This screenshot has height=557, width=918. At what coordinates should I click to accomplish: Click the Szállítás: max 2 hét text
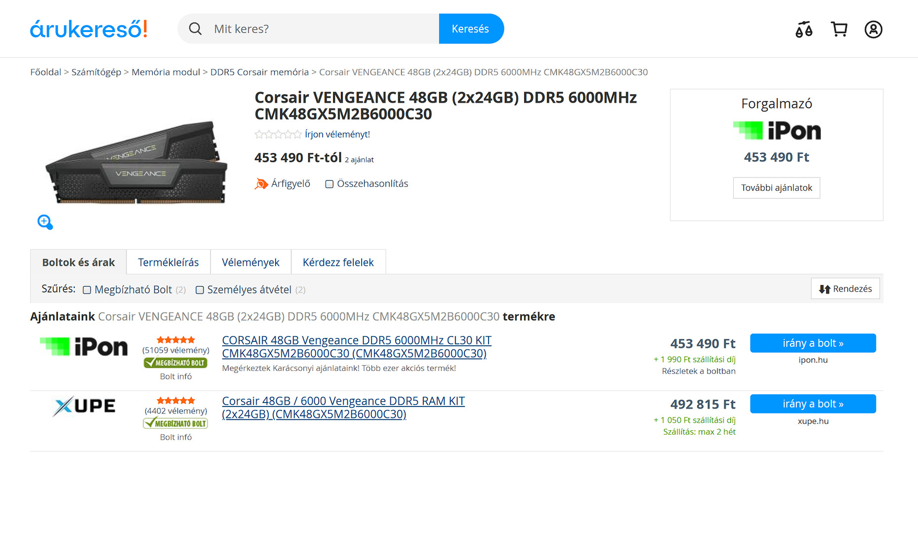tap(699, 432)
